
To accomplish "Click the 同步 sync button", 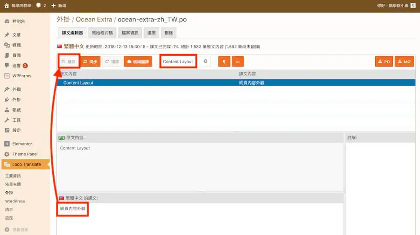I will (90, 61).
